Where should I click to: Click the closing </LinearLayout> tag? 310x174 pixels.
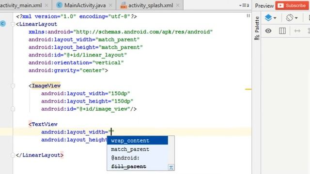tap(40, 155)
